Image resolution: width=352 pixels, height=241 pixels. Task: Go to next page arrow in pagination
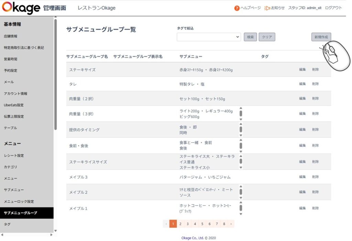[231, 224]
